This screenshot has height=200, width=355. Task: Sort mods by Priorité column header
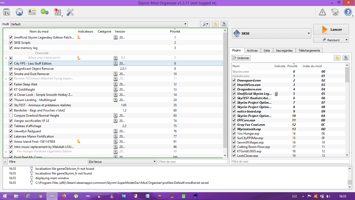175,31
